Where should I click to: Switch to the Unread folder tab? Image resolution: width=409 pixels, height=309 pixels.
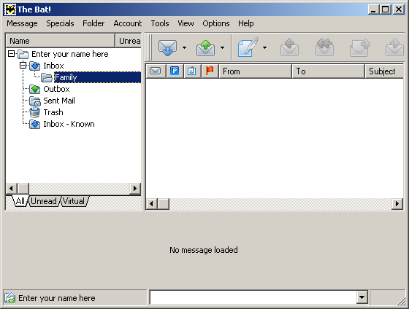44,201
